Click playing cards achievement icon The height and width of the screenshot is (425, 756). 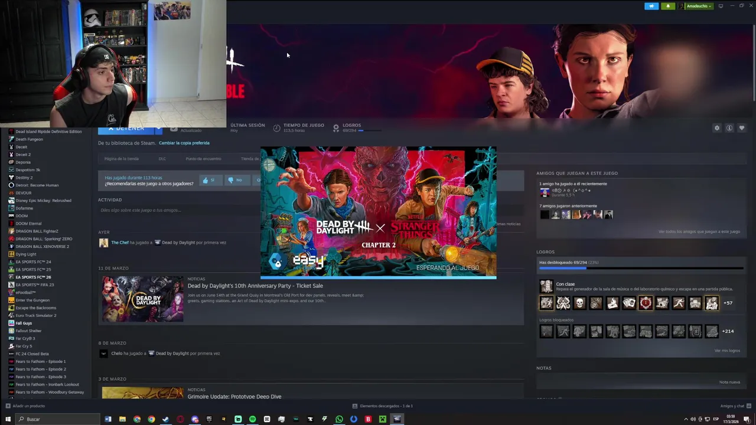click(629, 303)
